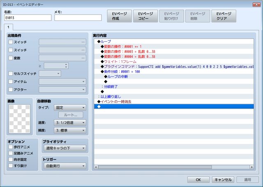Click the EVページ貼り付け button
This screenshot has height=187, width=263.
[x=172, y=16]
